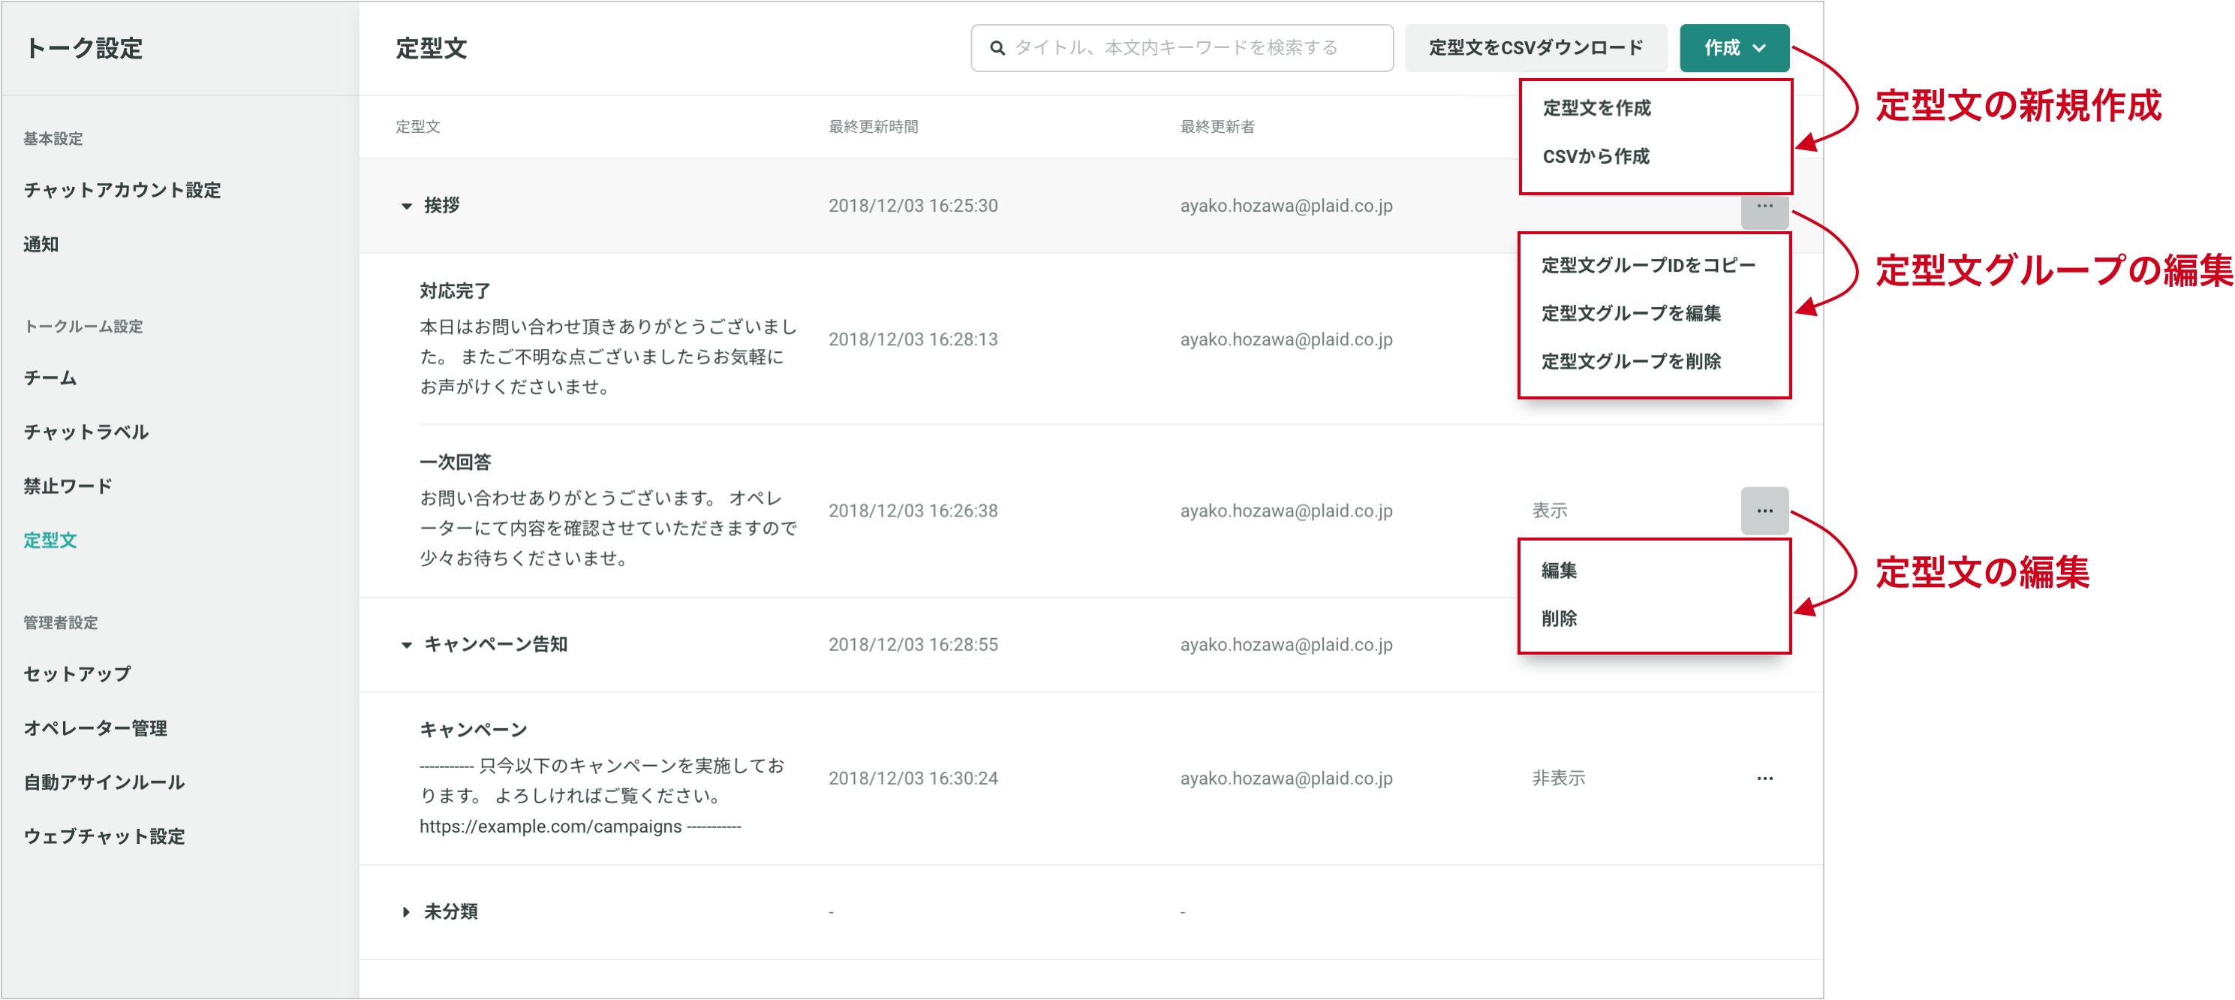Choose 定型文グループを削除
2235x1000 pixels.
tap(1630, 361)
